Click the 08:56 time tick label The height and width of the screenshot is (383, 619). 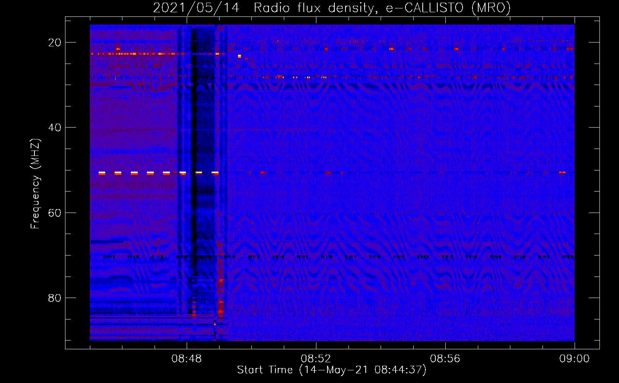(445, 359)
